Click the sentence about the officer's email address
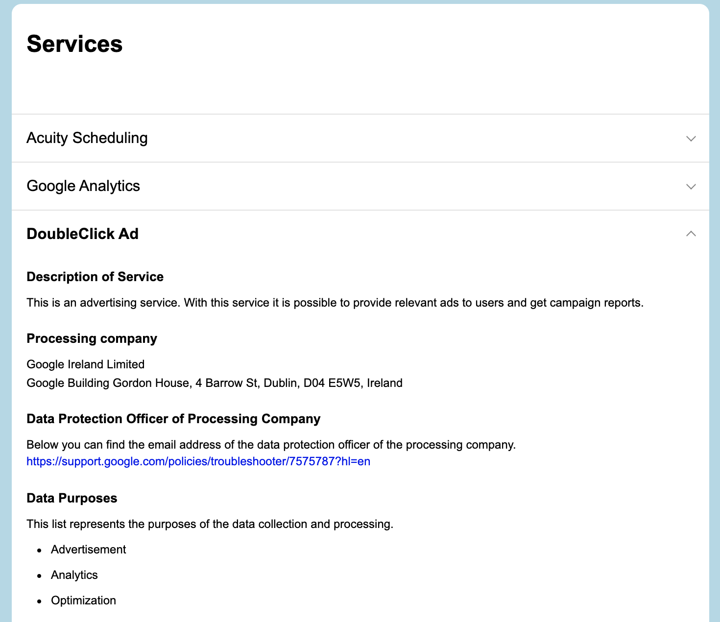The height and width of the screenshot is (622, 720). coord(271,445)
